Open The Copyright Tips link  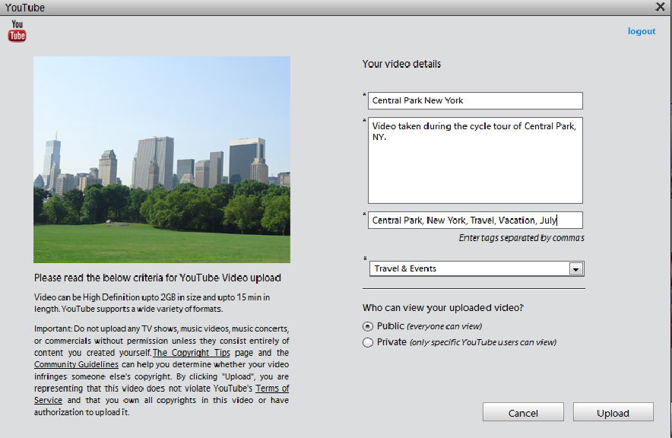coord(191,353)
